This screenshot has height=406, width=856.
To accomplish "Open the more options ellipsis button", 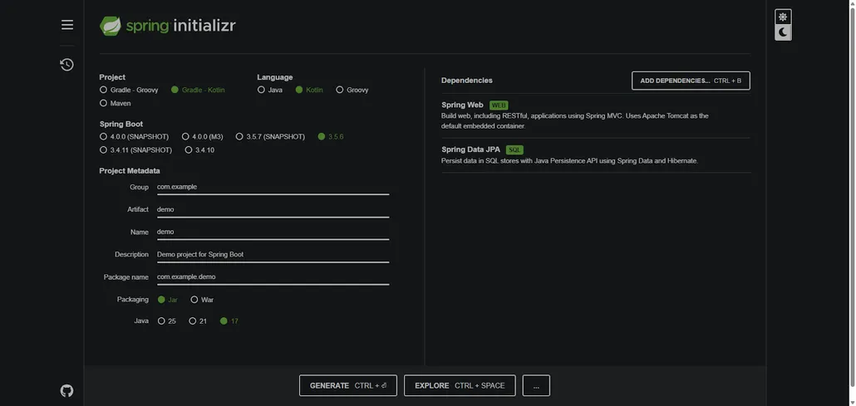I will point(536,385).
